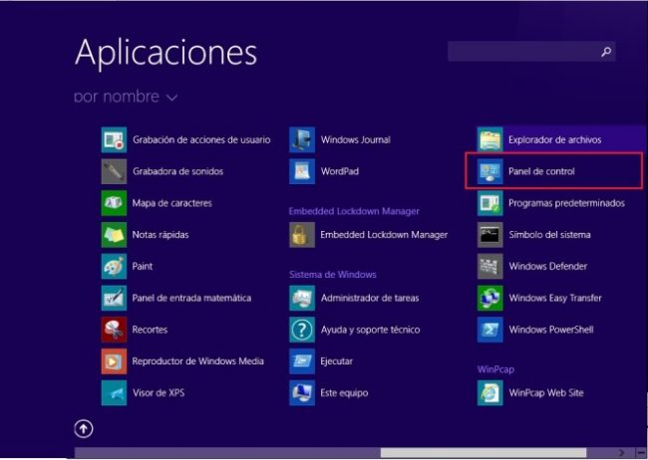The height and width of the screenshot is (460, 648).
Task: Open Este equipo computer icon
Action: (302, 393)
